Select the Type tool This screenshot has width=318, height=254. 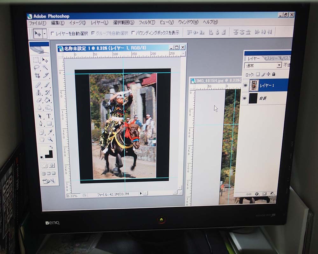click(49, 116)
